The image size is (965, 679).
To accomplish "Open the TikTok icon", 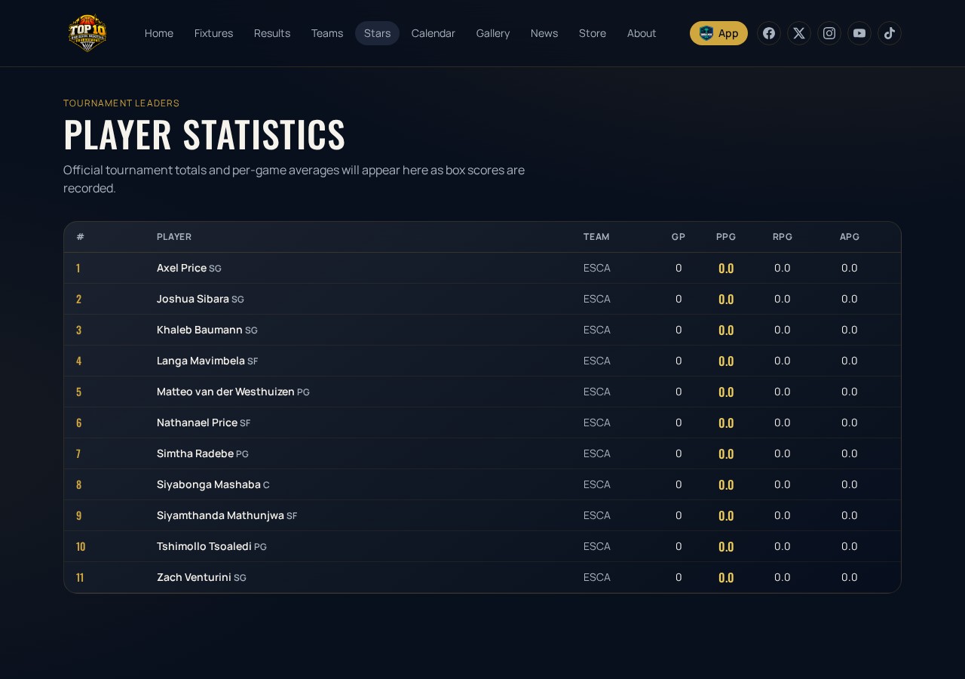I will click(890, 33).
